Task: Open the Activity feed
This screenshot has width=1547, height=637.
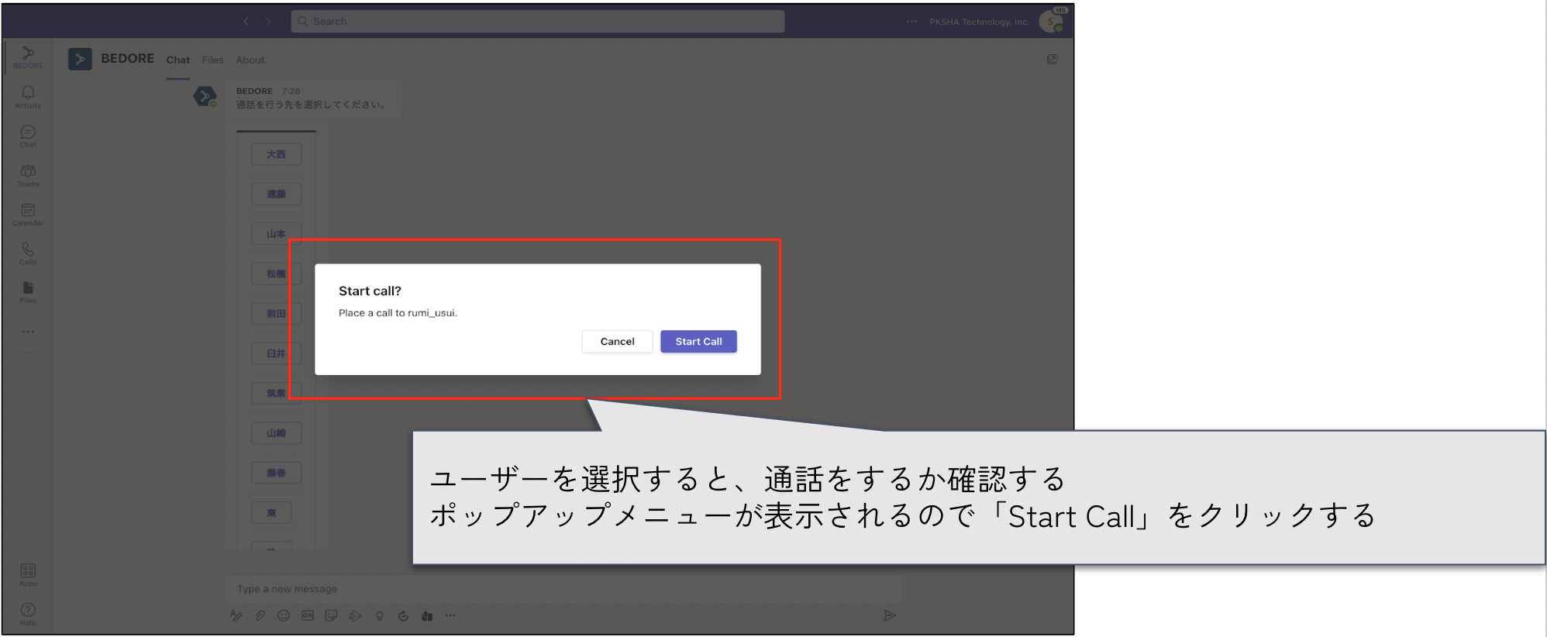Action: (x=28, y=97)
